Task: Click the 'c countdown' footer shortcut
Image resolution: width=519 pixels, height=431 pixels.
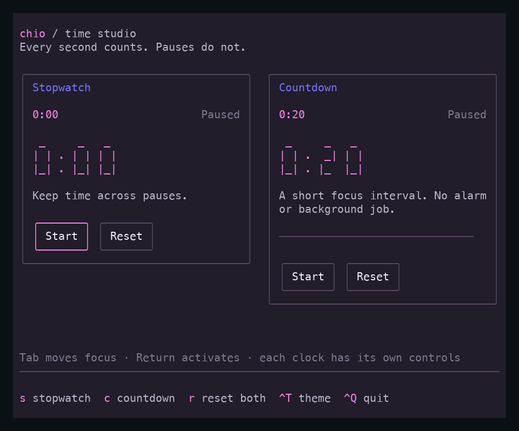Action: click(139, 398)
